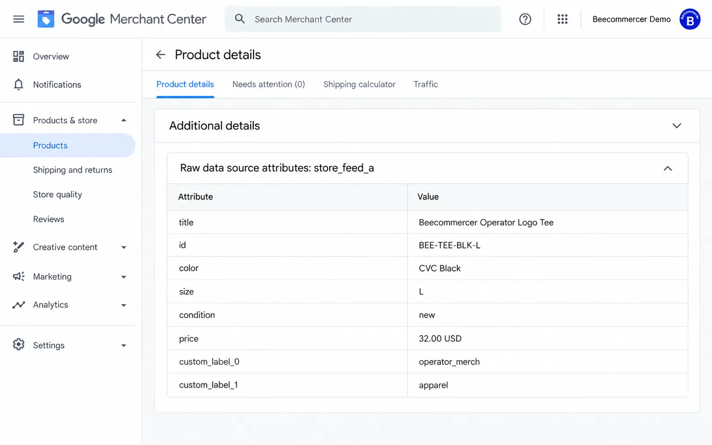Open the Reviews page

pyautogui.click(x=48, y=219)
